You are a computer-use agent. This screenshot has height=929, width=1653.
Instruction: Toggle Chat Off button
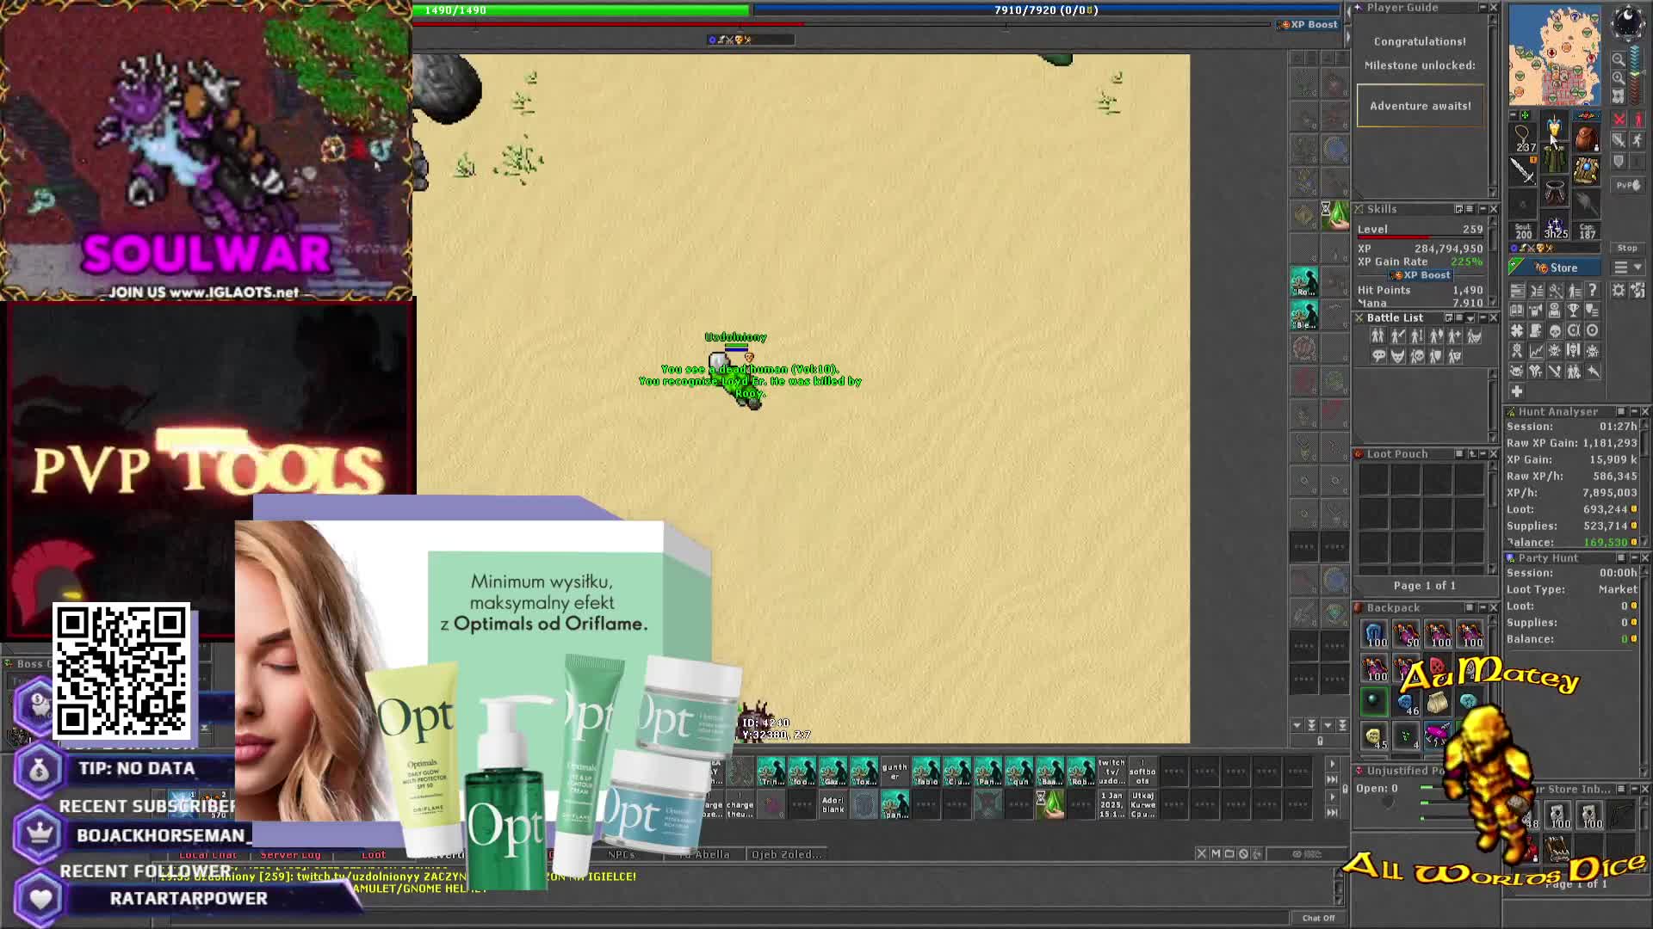1318,918
